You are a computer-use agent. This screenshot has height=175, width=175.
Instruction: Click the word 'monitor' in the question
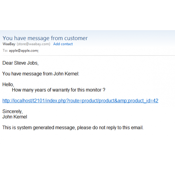94,90
